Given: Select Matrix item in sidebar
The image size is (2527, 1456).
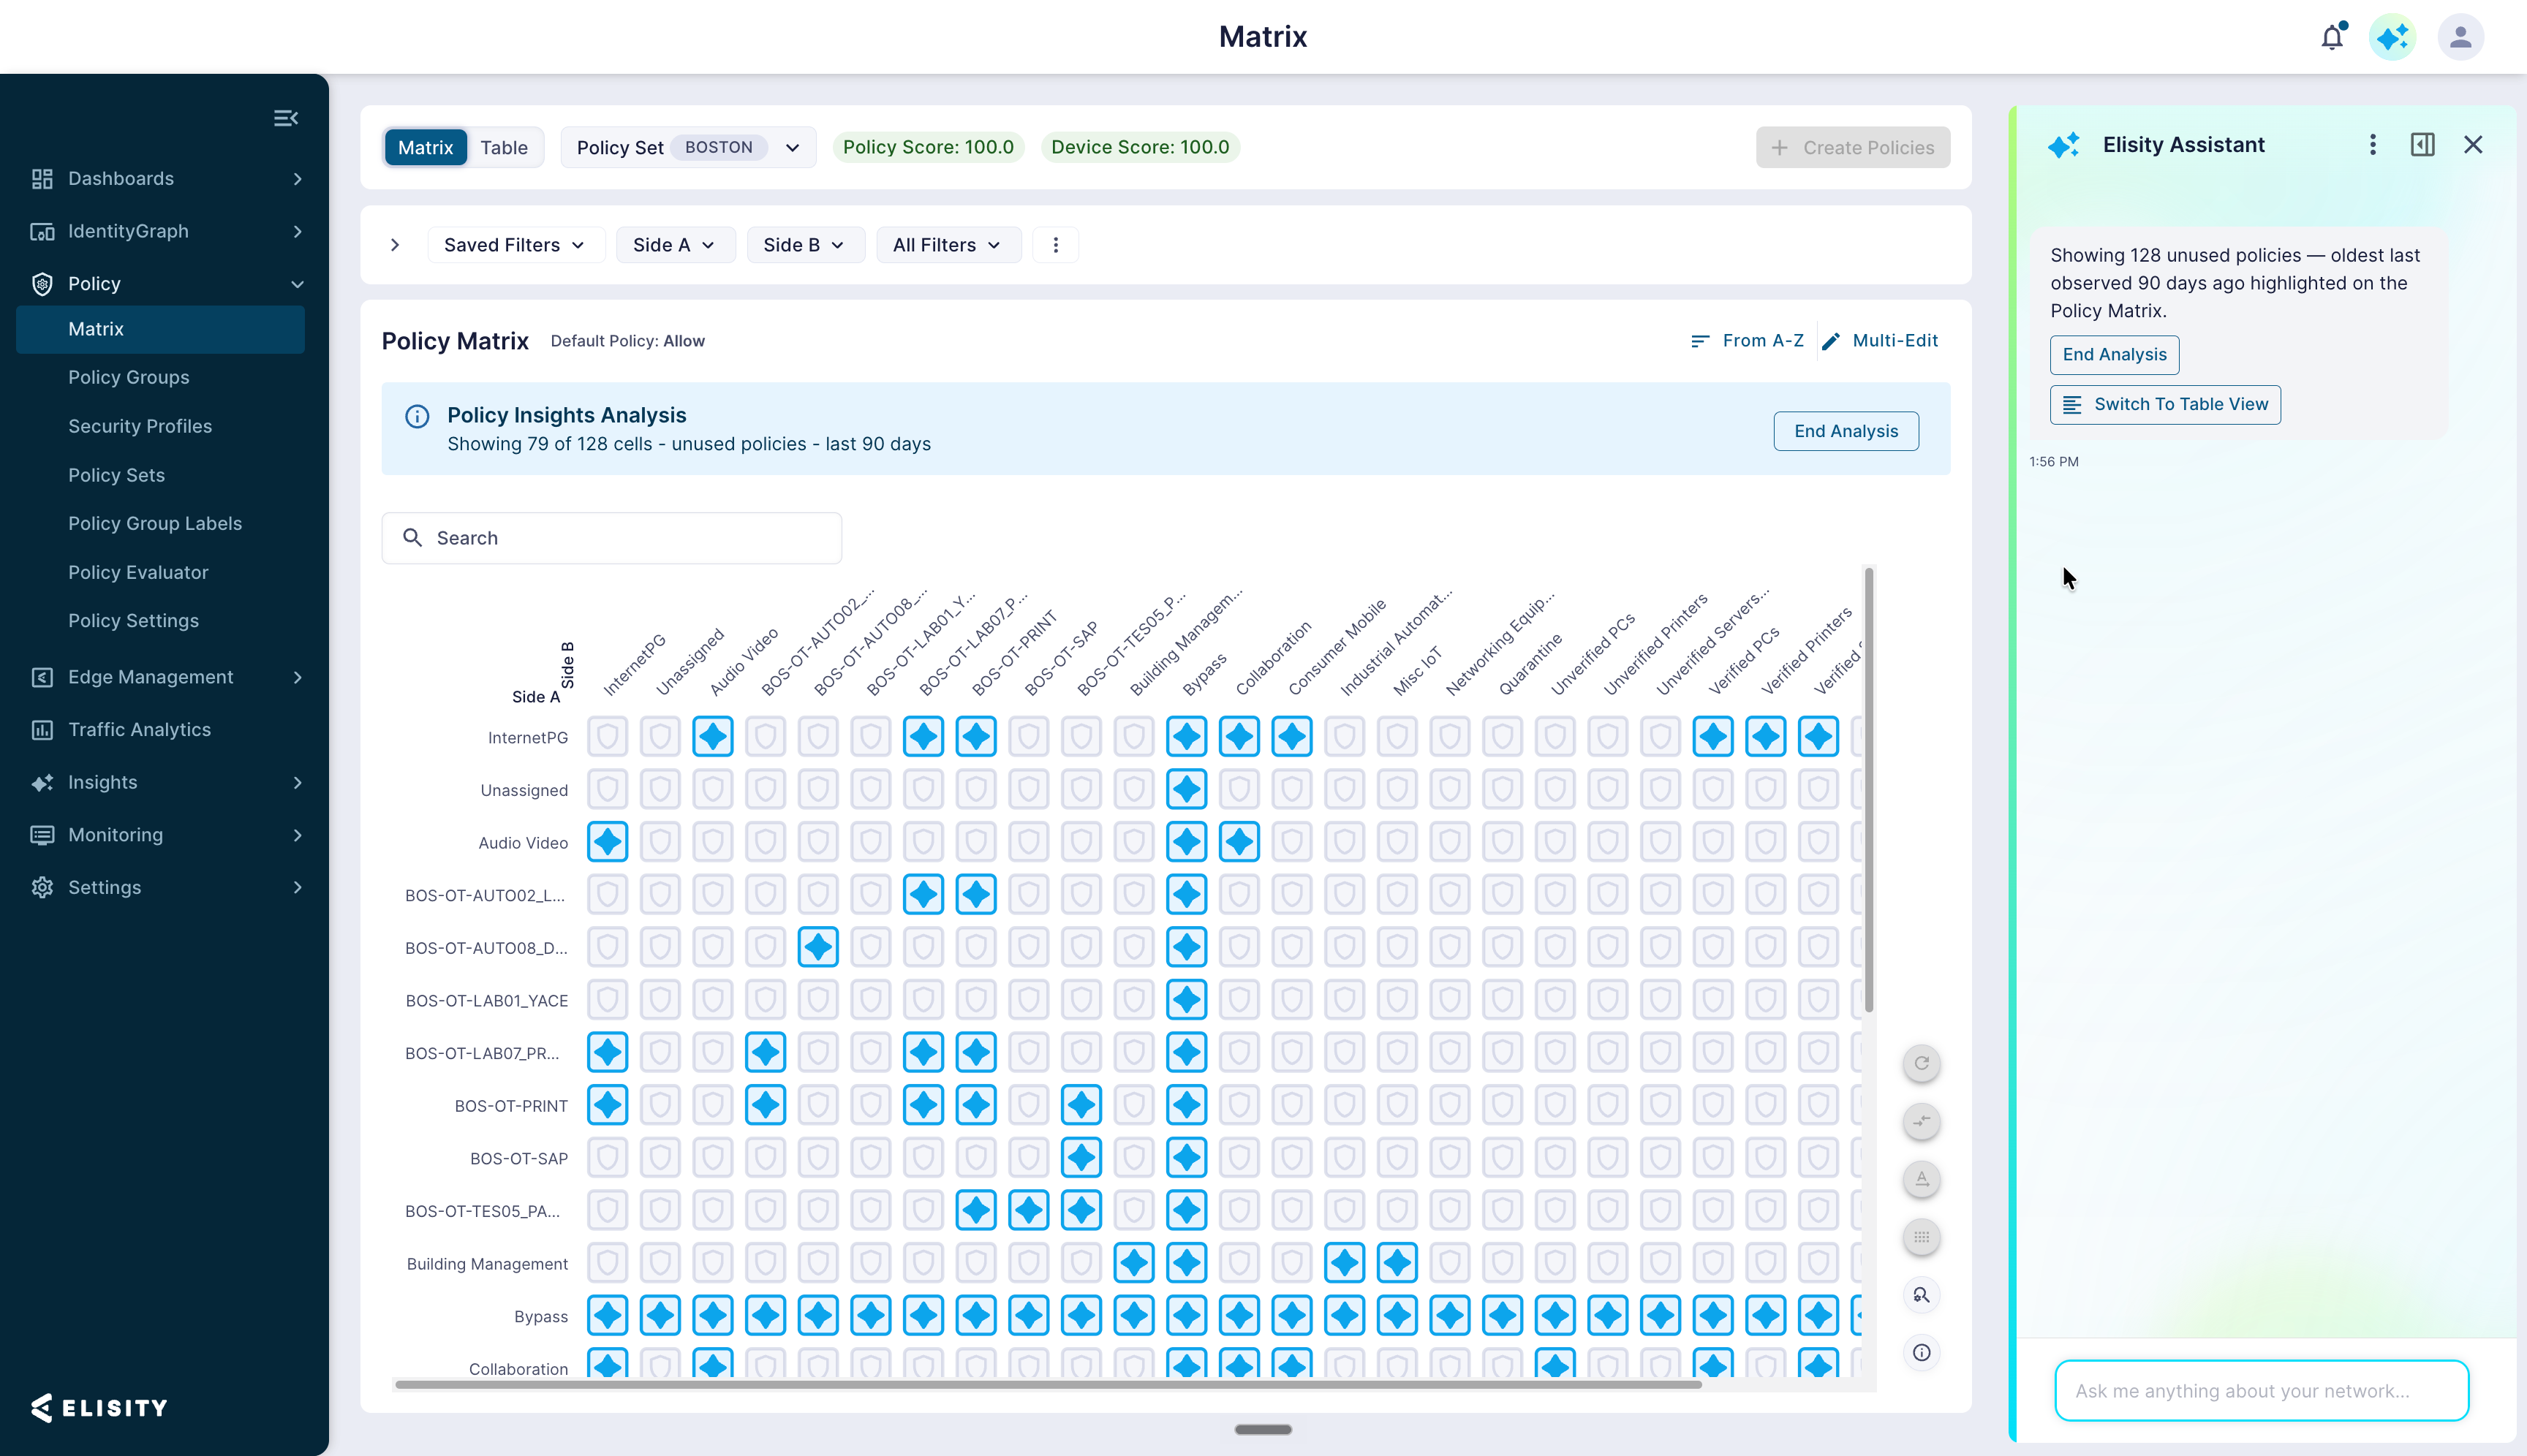Looking at the screenshot, I should click(160, 329).
